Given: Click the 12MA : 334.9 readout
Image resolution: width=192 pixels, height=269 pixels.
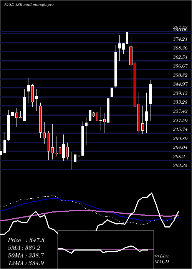Looking at the screenshot, I should [x=26, y=263].
